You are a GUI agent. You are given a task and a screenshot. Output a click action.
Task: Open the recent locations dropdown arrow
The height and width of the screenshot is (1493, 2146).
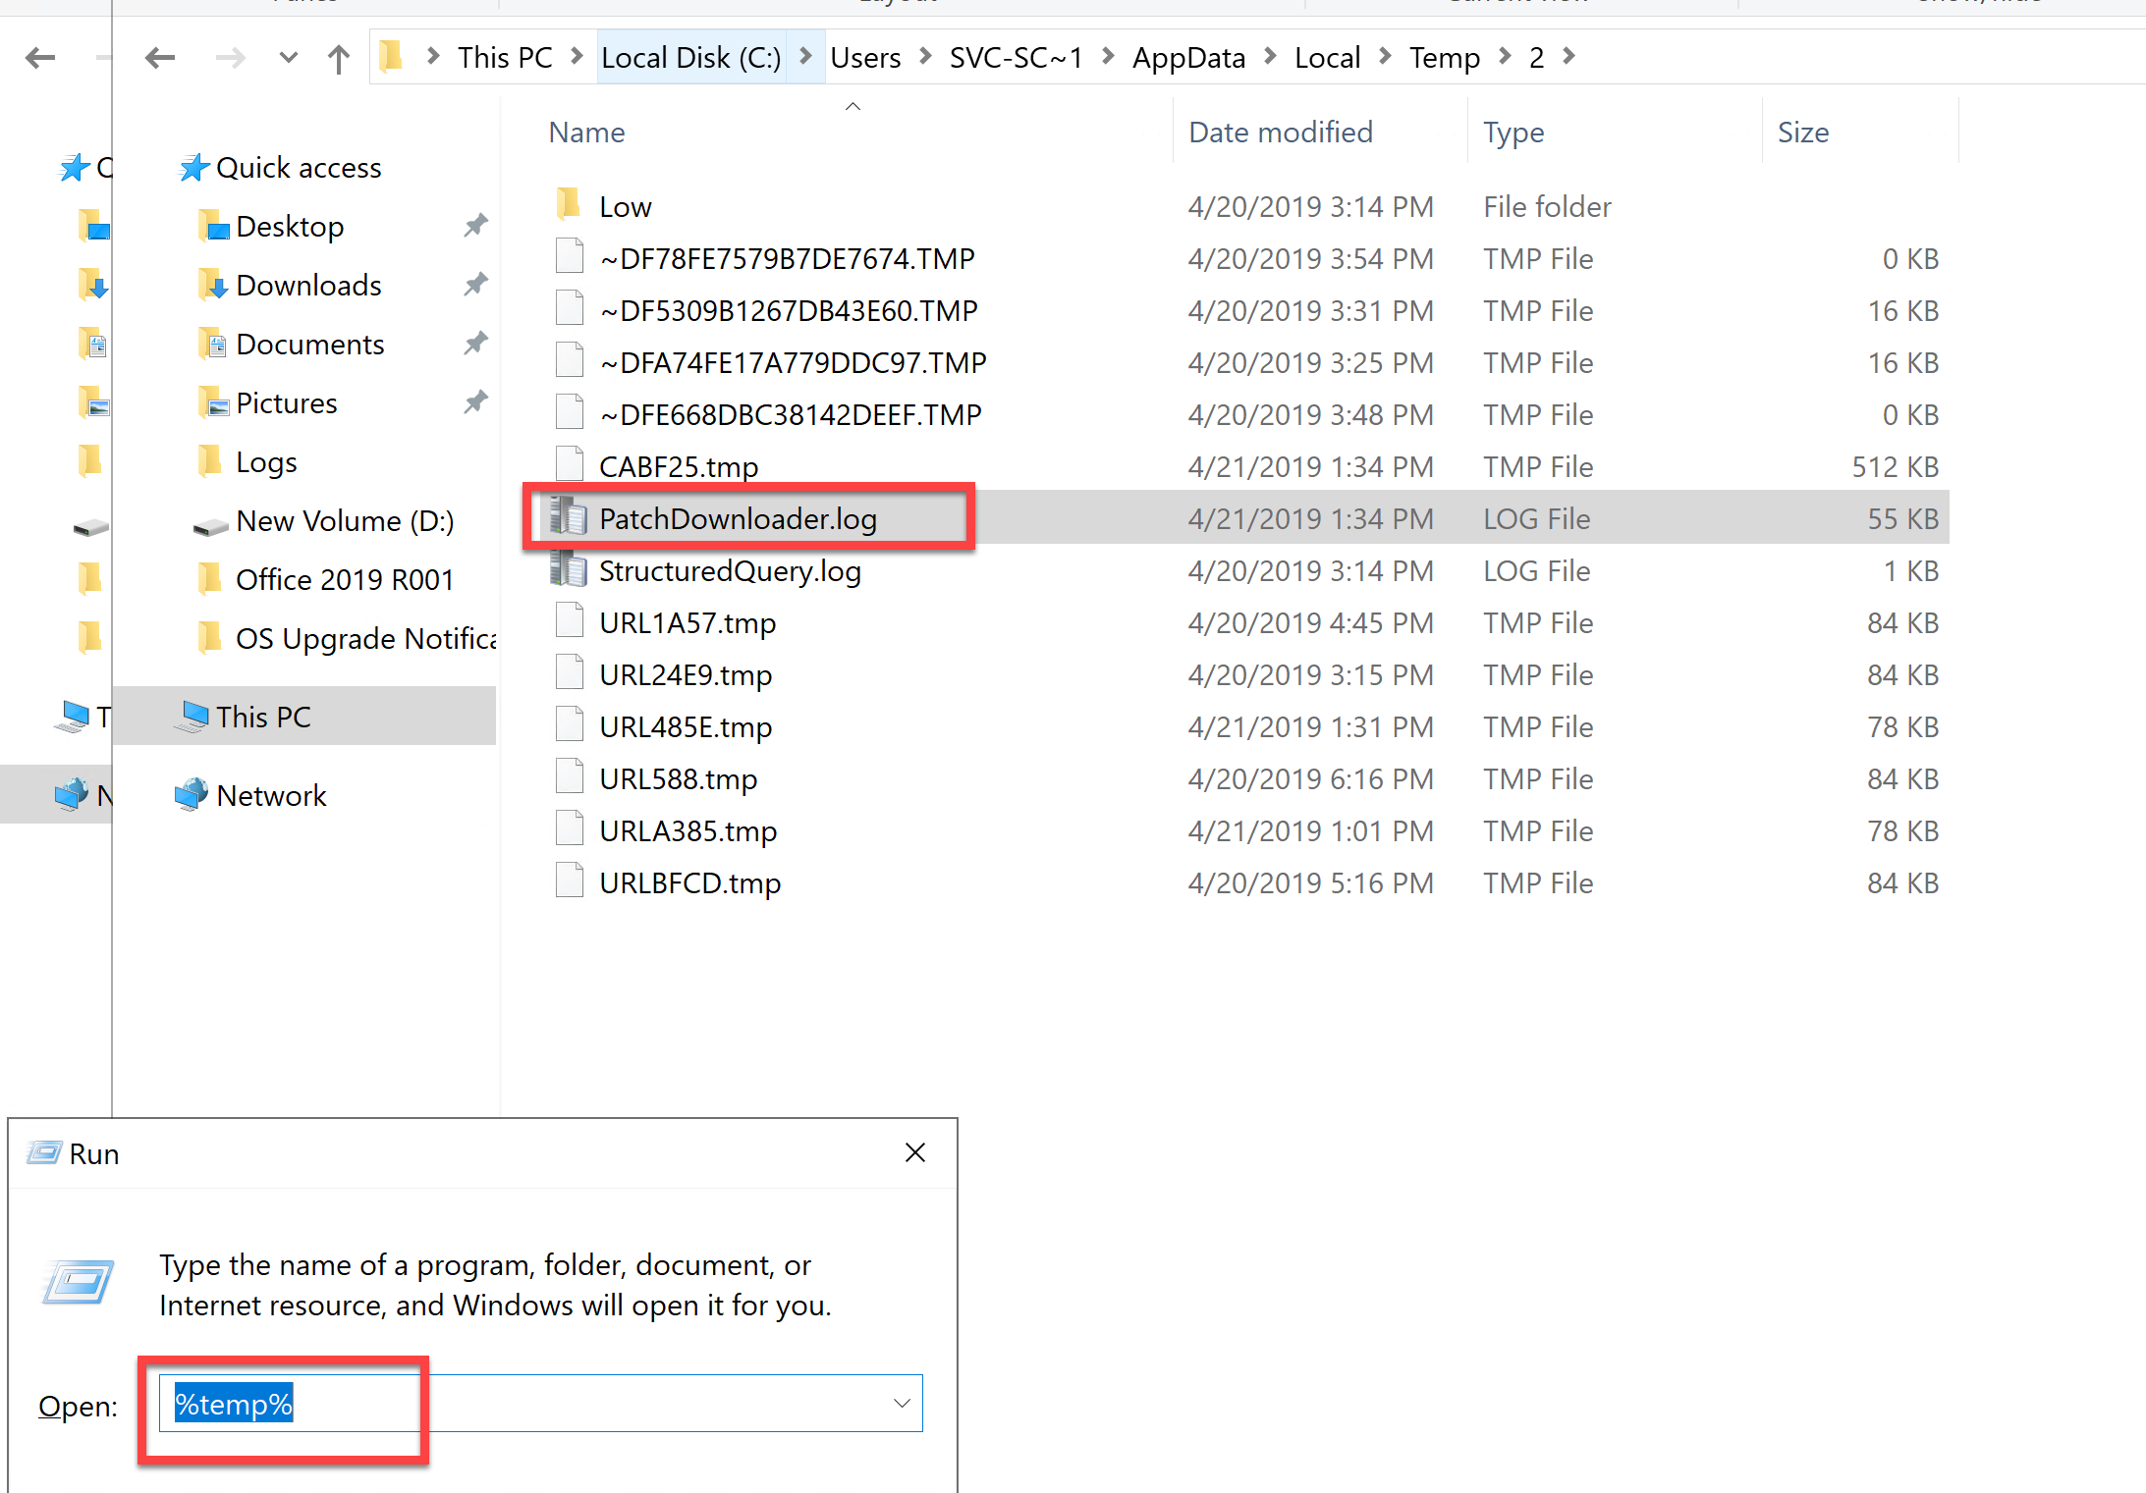pos(288,57)
